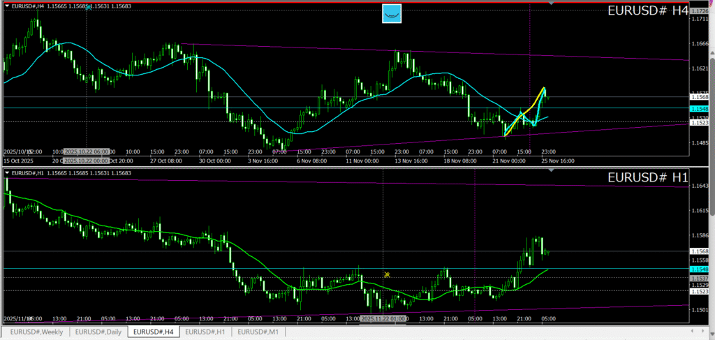Screen dimensions: 715x340
Task: Select the EURUSD#,H4 chart tab
Action: click(x=154, y=332)
